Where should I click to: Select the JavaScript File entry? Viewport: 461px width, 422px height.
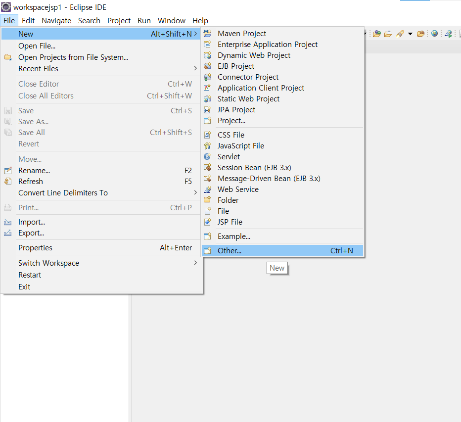coord(282,146)
